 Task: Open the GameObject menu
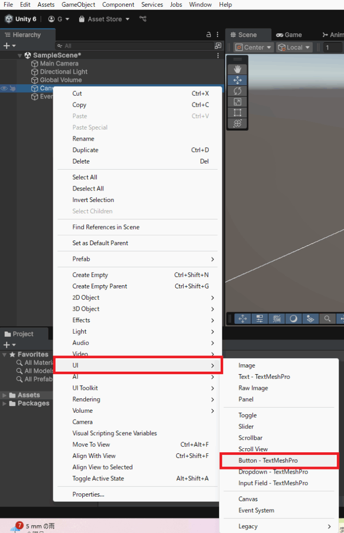tap(78, 4)
